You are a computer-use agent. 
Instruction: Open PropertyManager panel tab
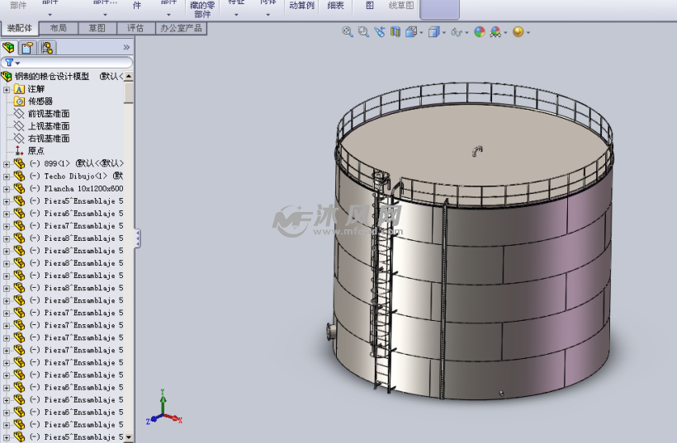[x=27, y=48]
